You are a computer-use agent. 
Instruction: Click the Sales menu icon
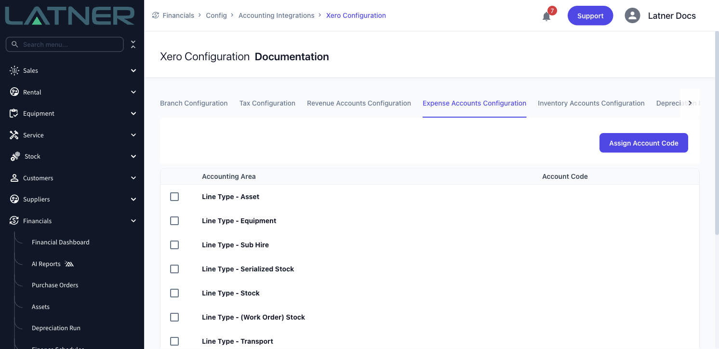[x=14, y=70]
